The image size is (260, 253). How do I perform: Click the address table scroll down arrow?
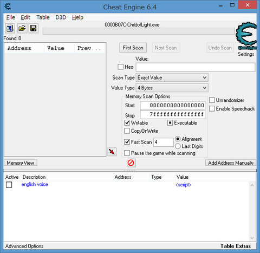pyautogui.click(x=252, y=238)
